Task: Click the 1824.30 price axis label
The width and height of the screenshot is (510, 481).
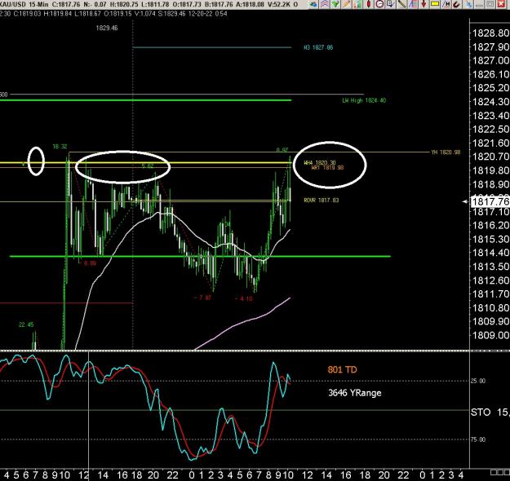Action: (x=490, y=102)
